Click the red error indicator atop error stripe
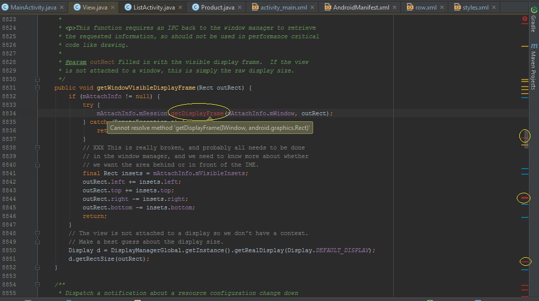The image size is (539, 301). (x=524, y=19)
